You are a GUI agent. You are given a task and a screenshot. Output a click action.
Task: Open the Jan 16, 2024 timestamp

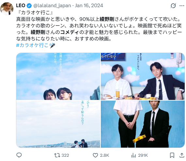[x=89, y=6]
